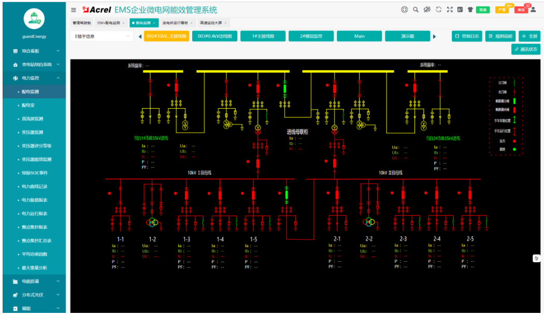Close the 35kV配电监测 tab
This screenshot has width=544, height=316.
tap(123, 23)
